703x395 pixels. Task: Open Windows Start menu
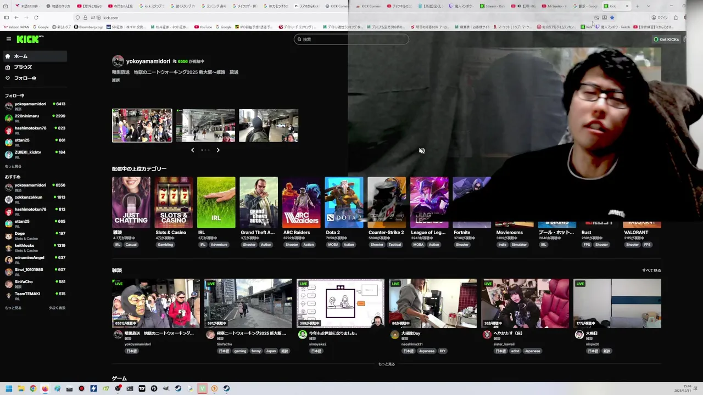click(x=9, y=388)
